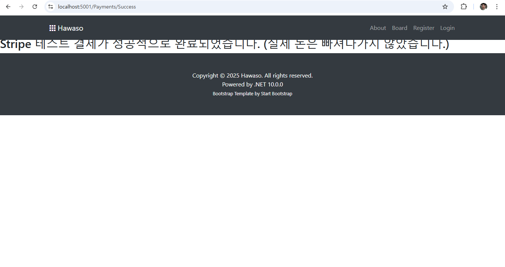This screenshot has width=505, height=267.
Task: Click the Copyright 2025 Hawaso text
Action: [253, 75]
